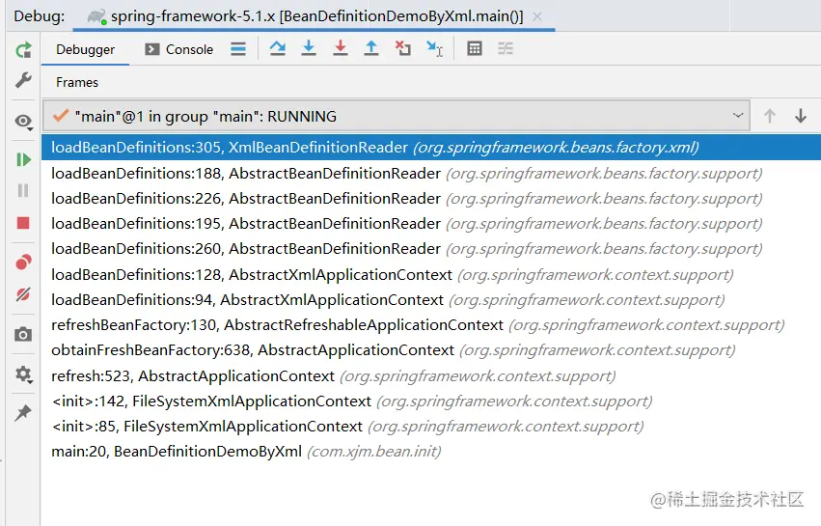The height and width of the screenshot is (526, 821).
Task: Drop the current frame
Action: pos(402,48)
